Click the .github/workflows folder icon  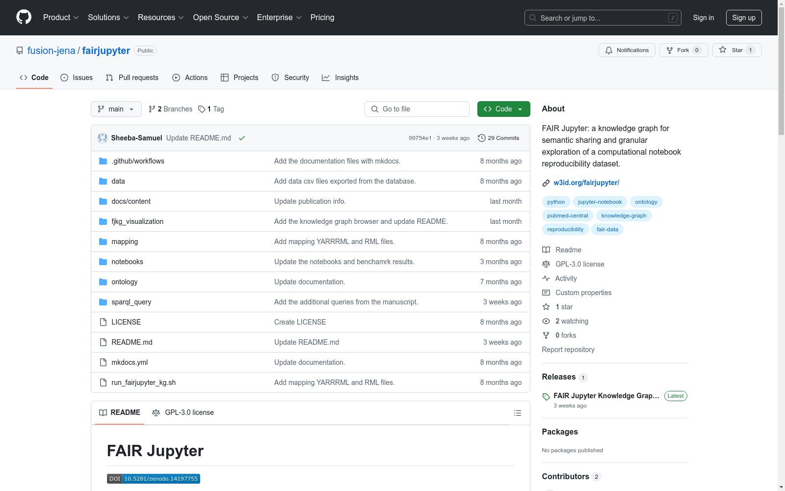click(x=103, y=161)
